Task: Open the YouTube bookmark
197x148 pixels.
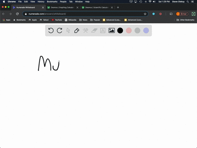Action: coord(57,20)
